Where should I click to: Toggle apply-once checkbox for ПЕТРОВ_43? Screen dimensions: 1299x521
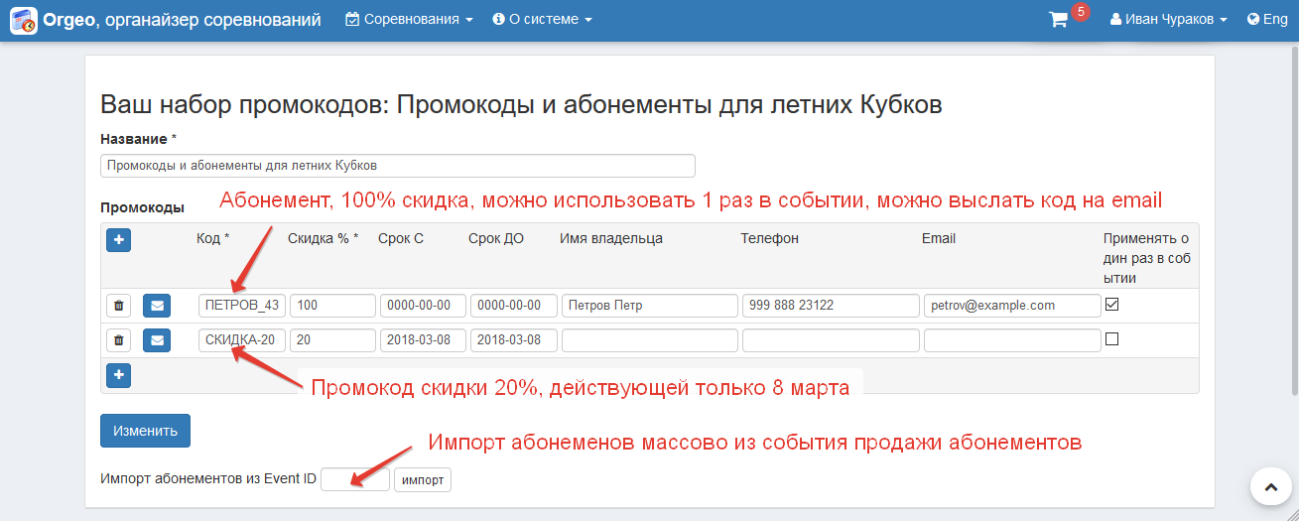click(1111, 305)
